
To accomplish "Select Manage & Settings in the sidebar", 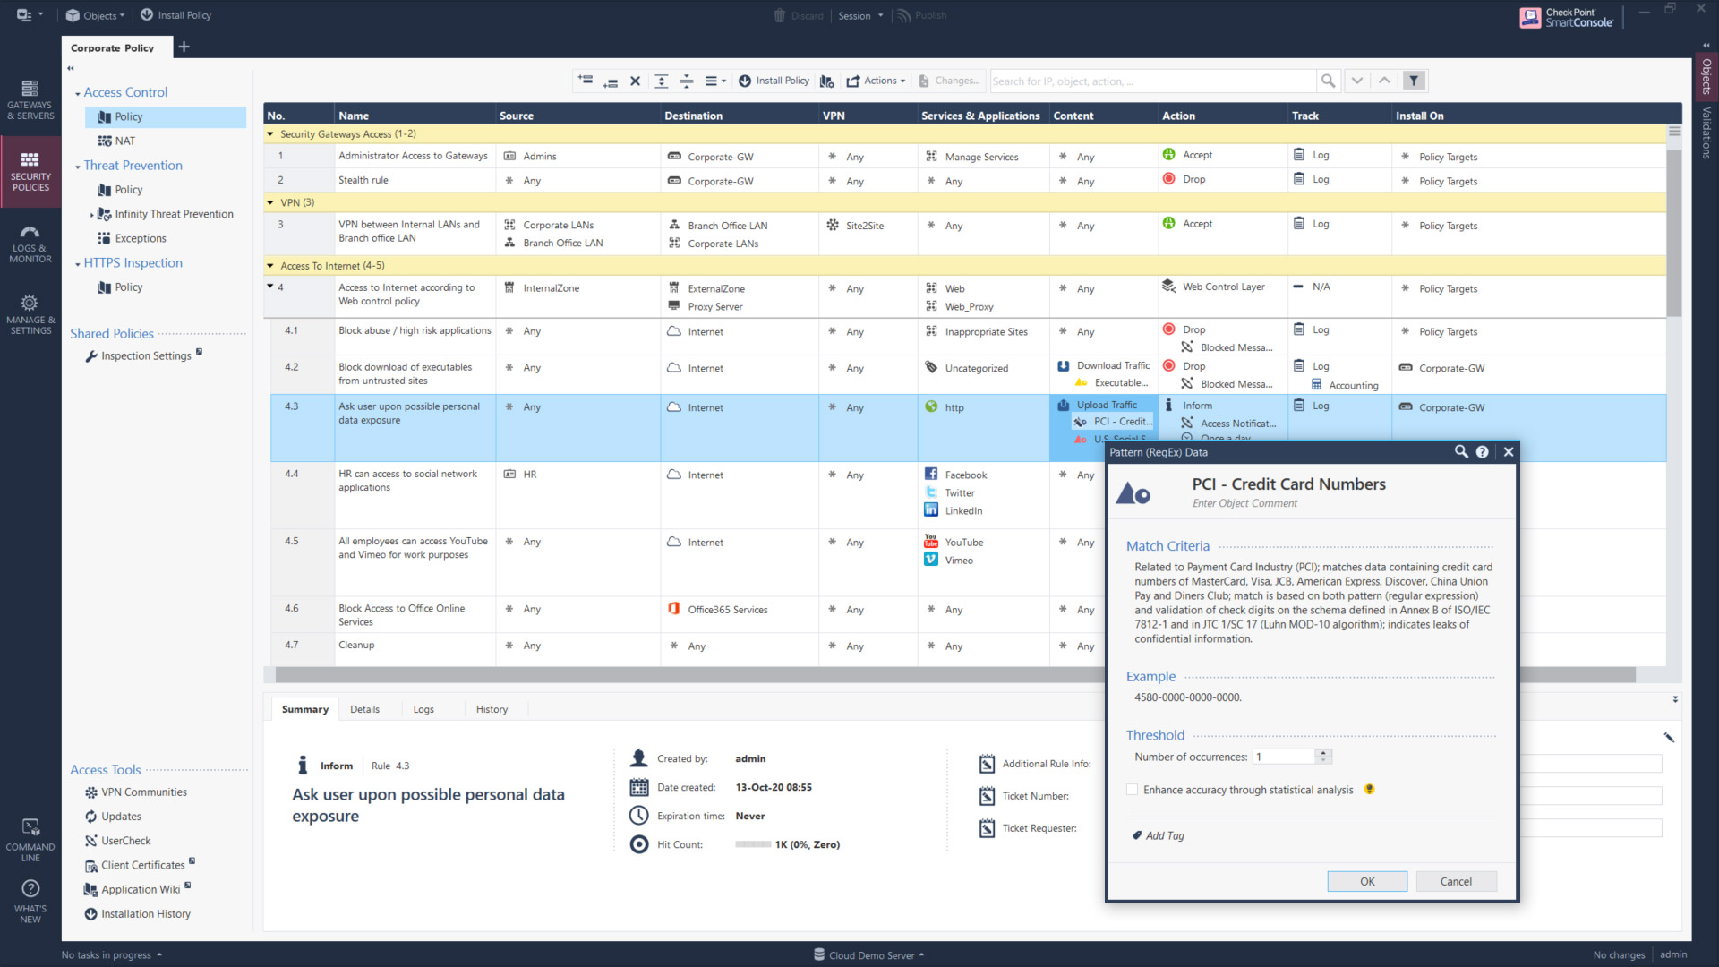I will (x=30, y=312).
